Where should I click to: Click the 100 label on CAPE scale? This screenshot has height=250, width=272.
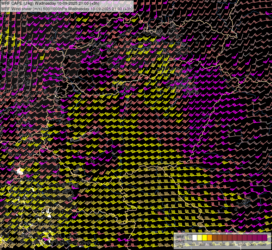[x=192, y=244]
